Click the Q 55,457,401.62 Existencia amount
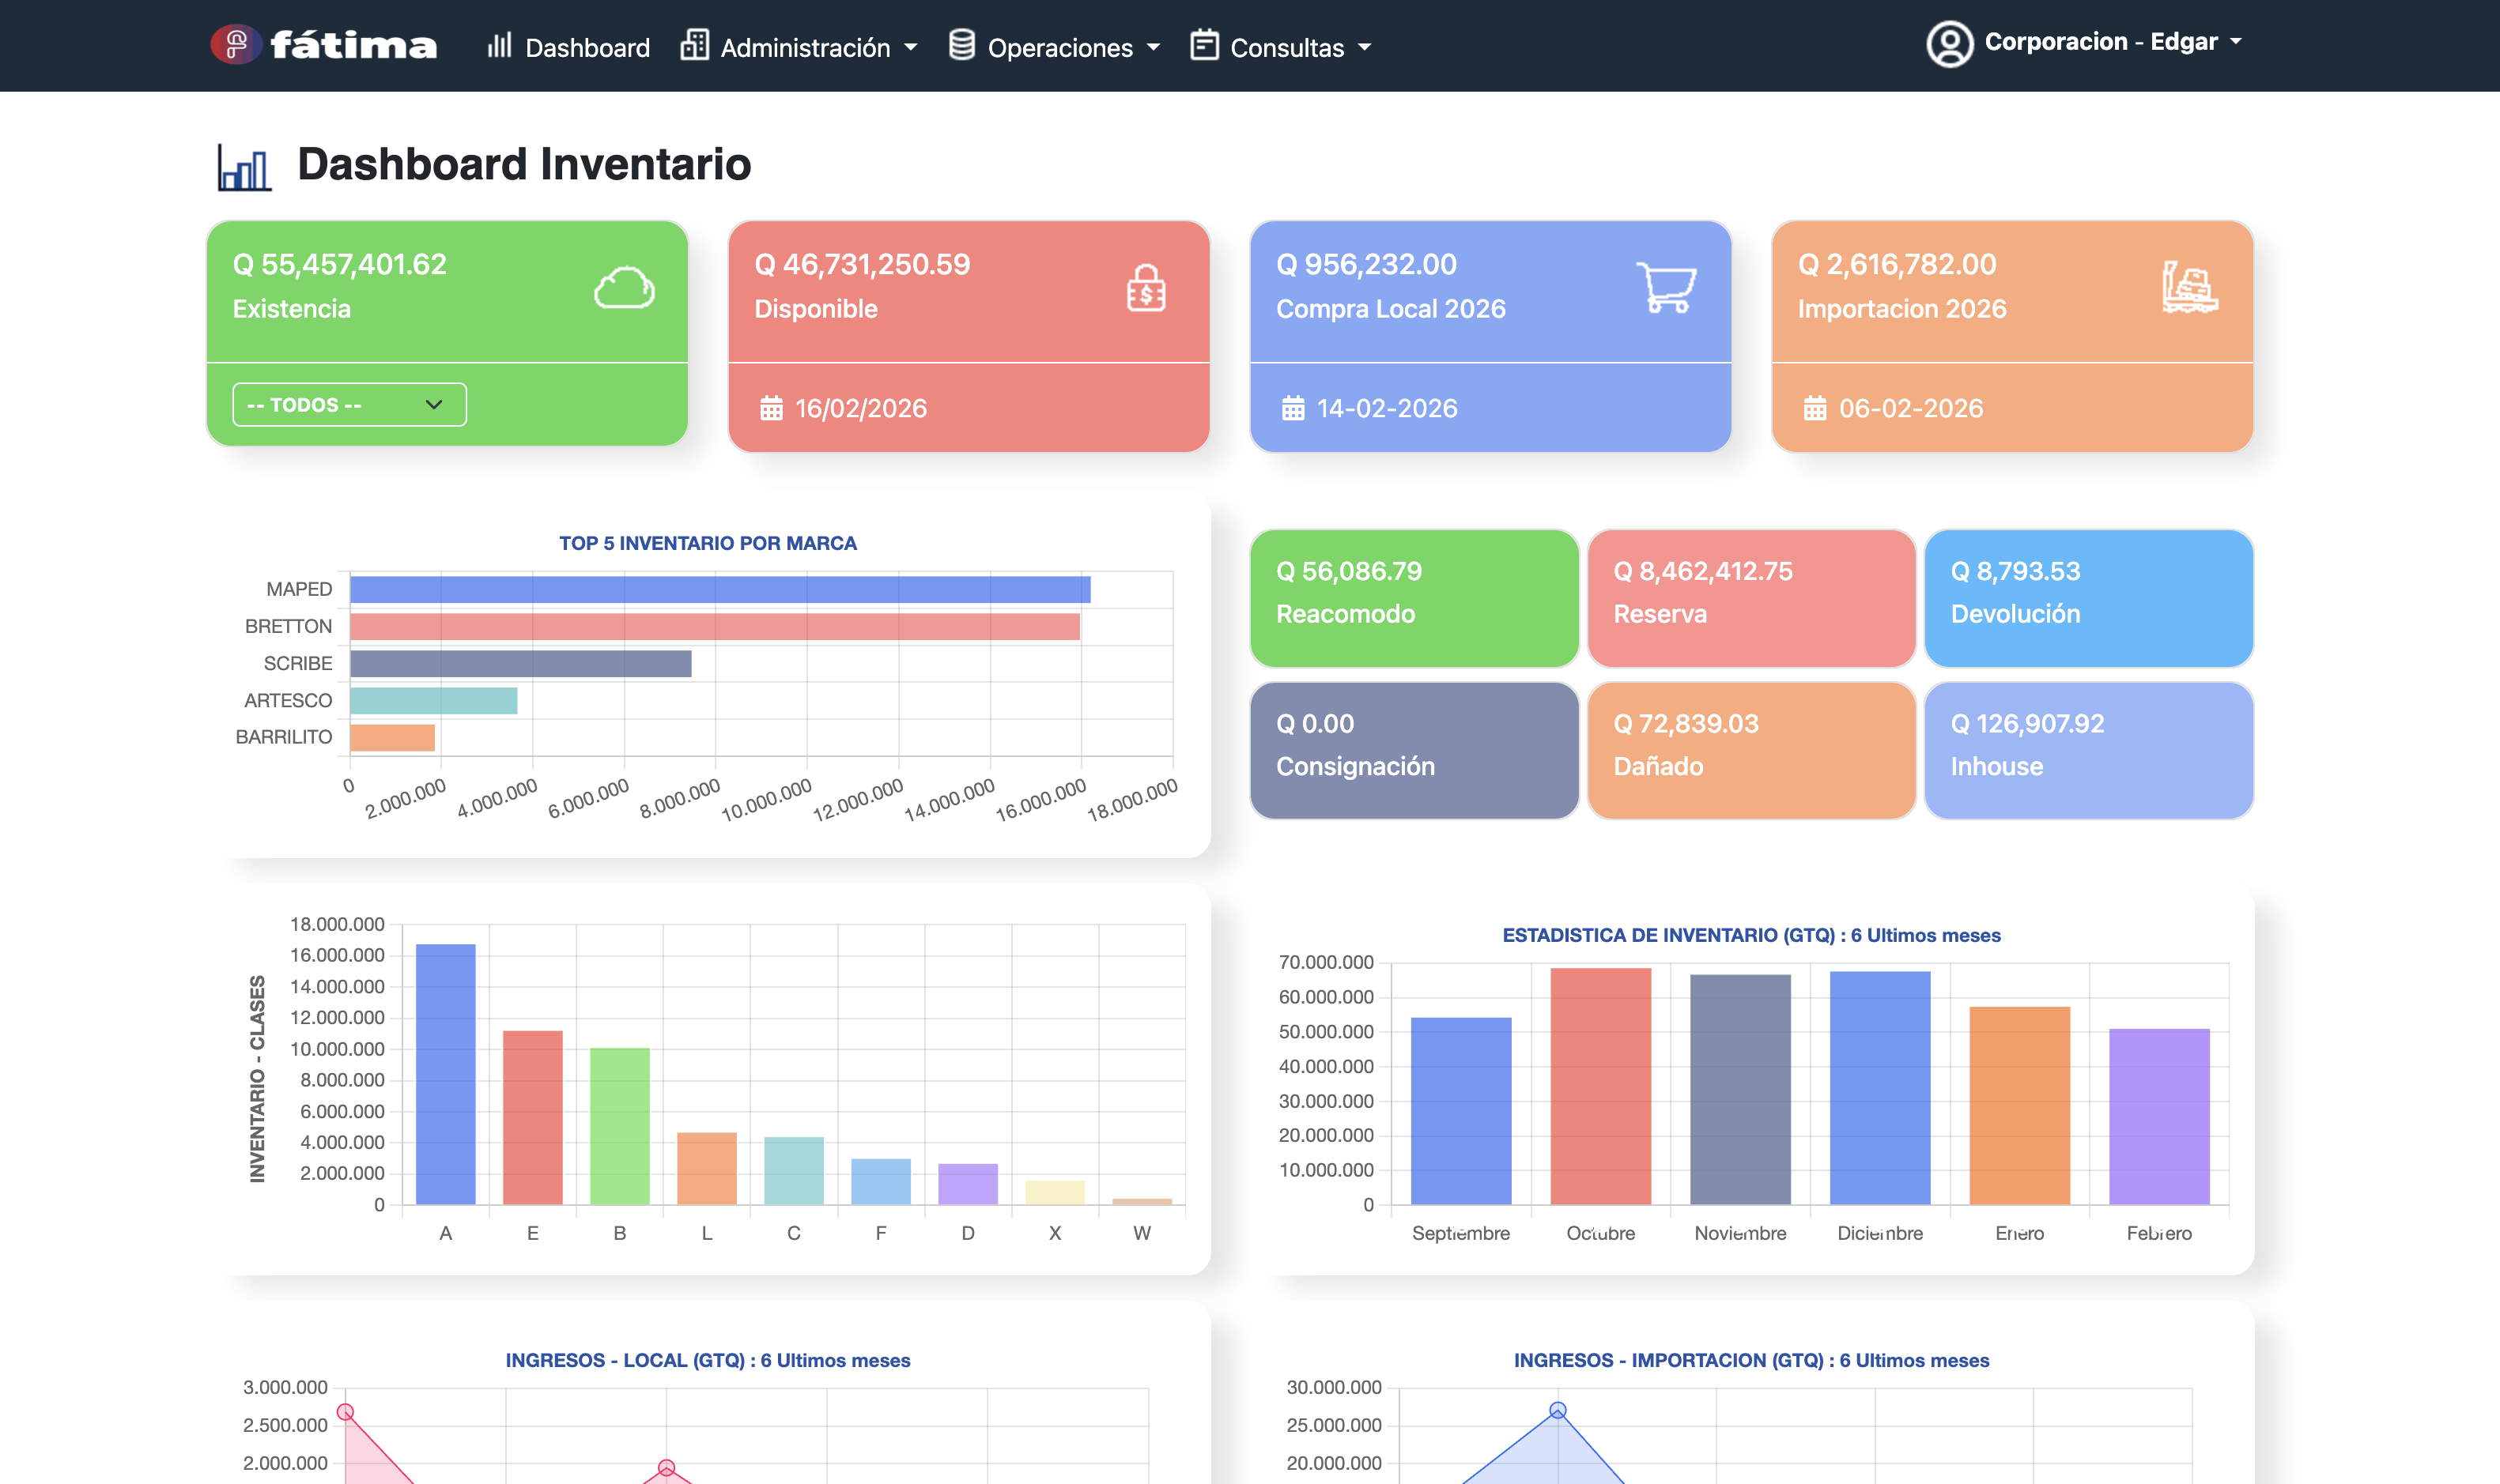The height and width of the screenshot is (1484, 2500). point(339,264)
